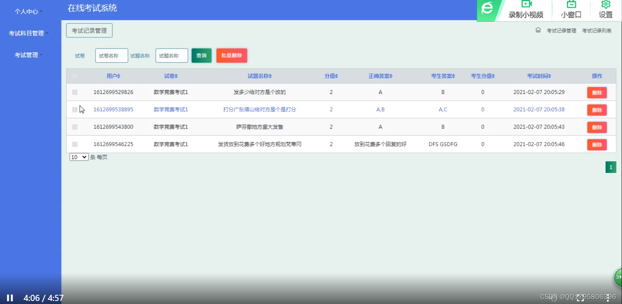The height and width of the screenshot is (304, 622).
Task: Check the row for user 1612699543800
Action: point(75,127)
